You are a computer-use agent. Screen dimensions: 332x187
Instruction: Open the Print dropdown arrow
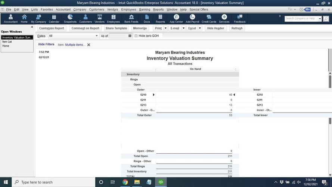coord(165,28)
